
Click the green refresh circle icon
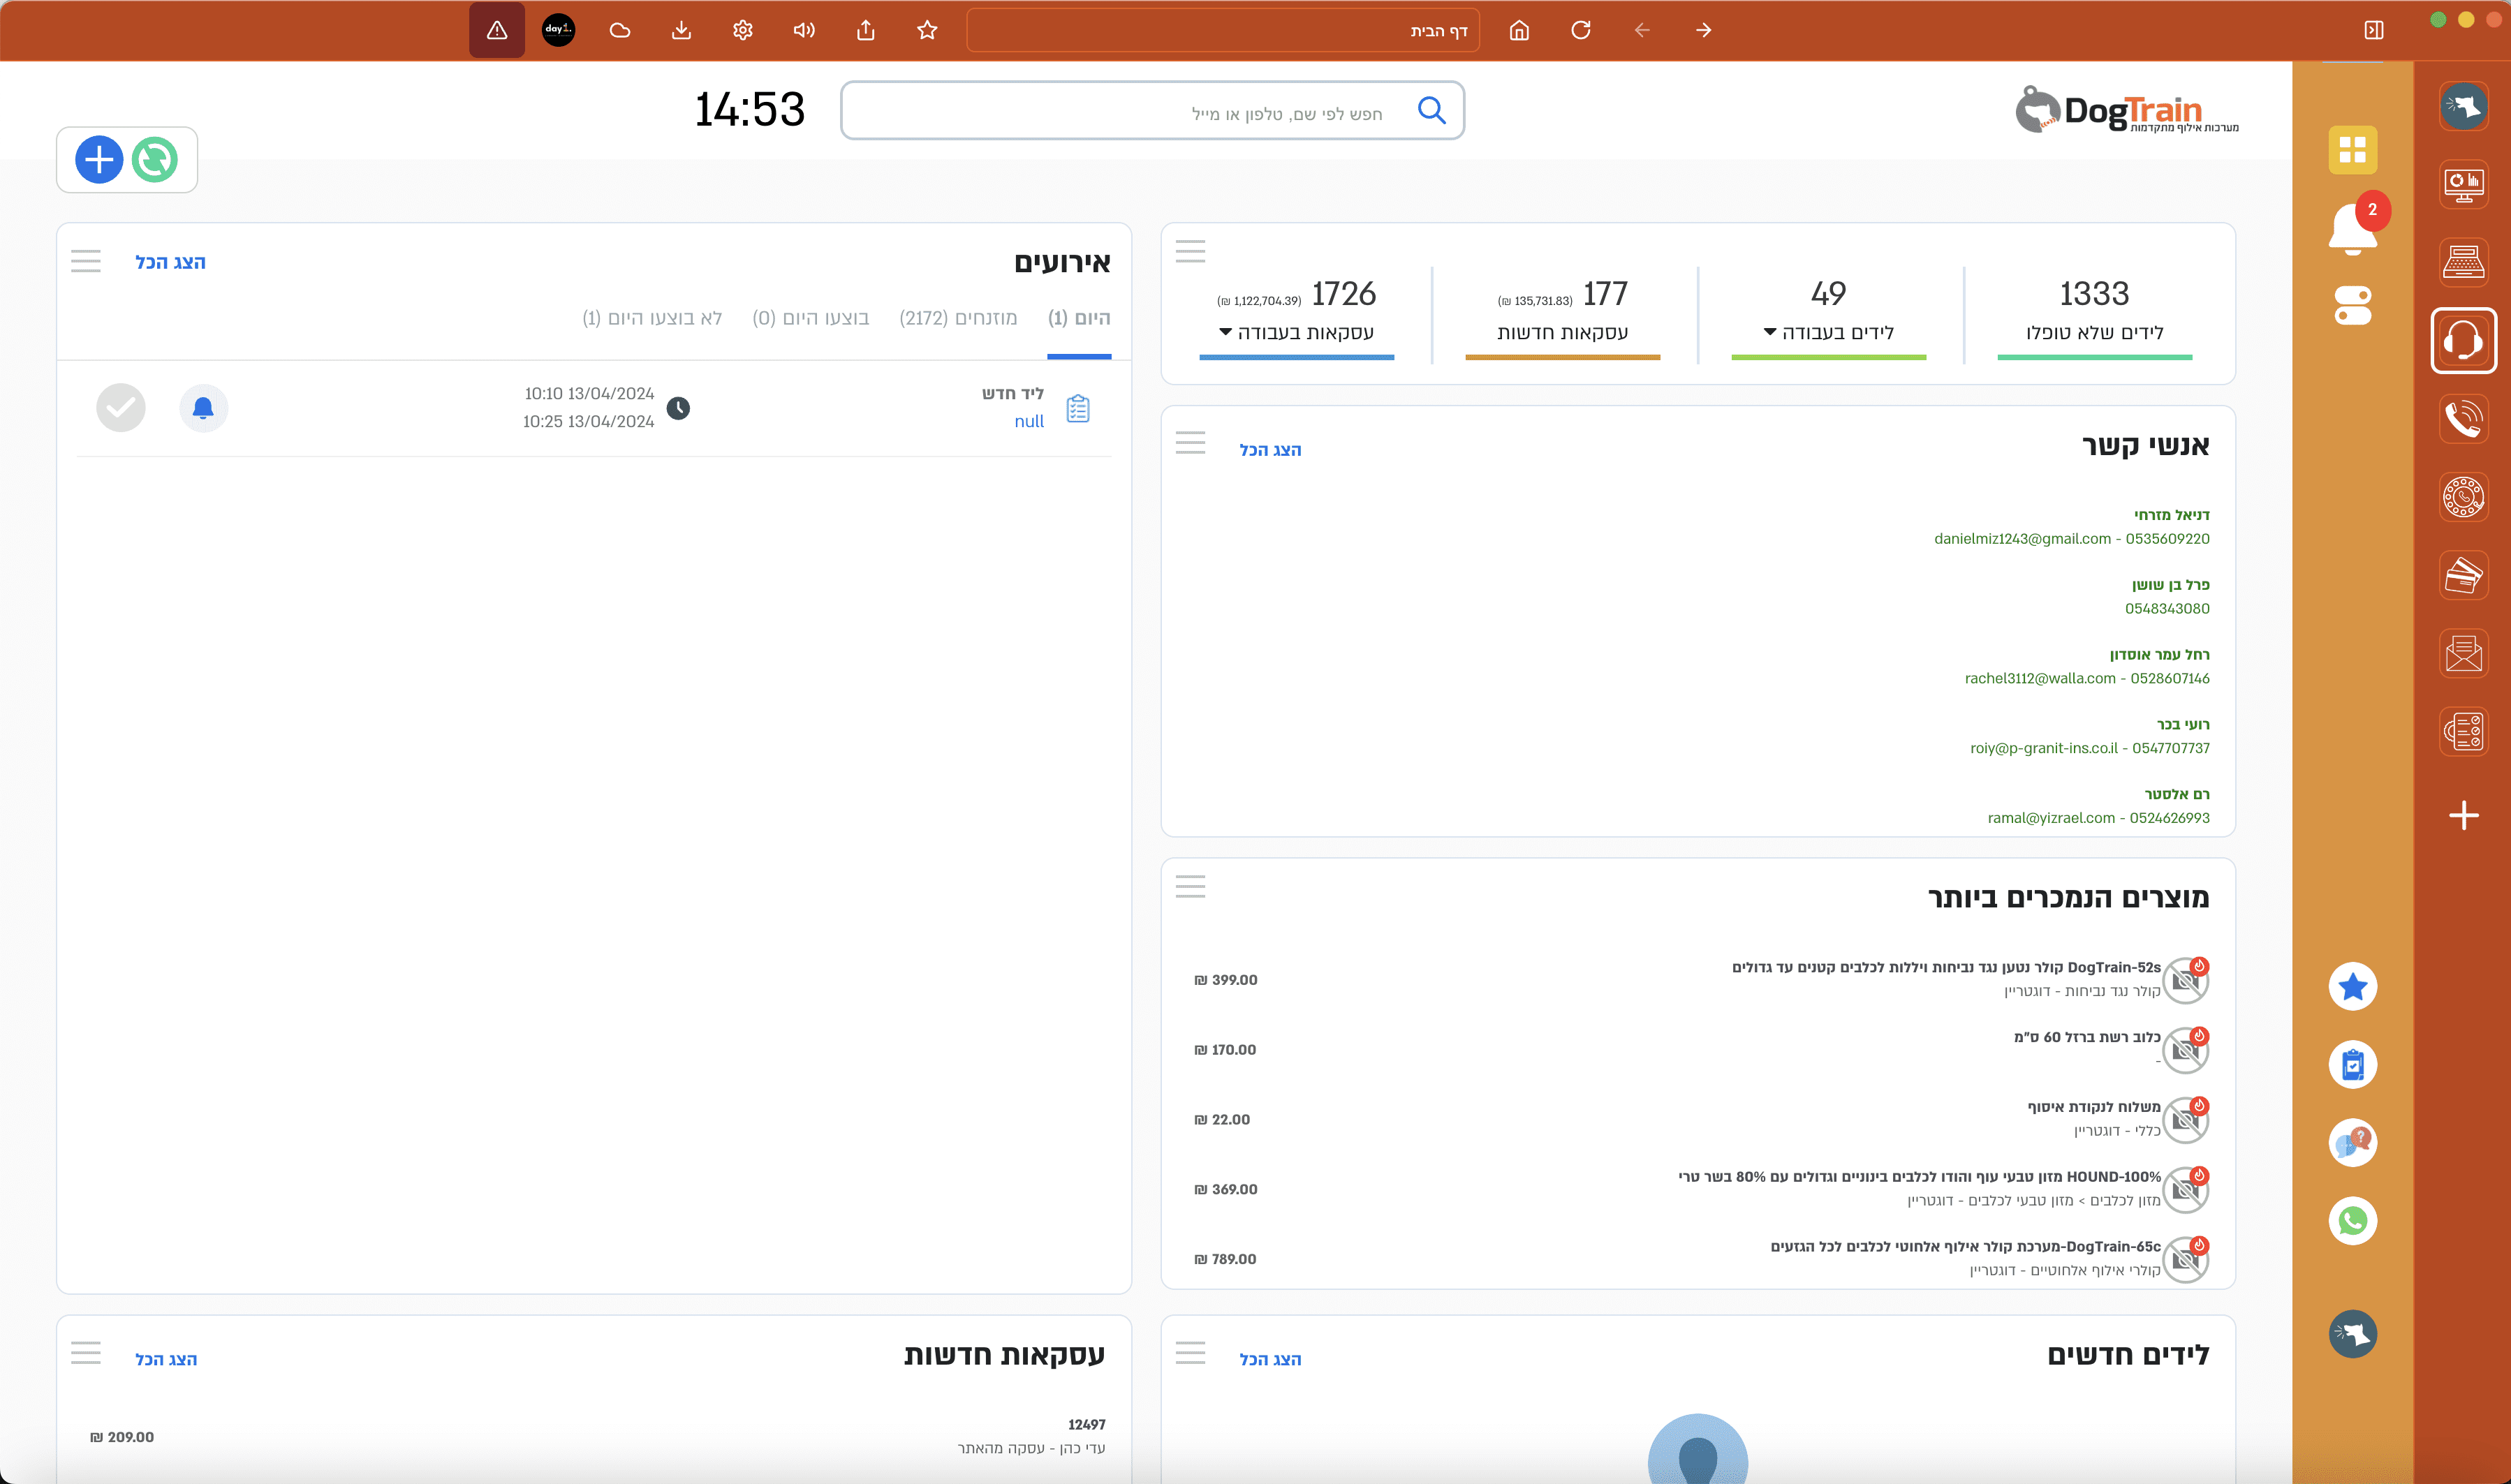click(x=155, y=160)
